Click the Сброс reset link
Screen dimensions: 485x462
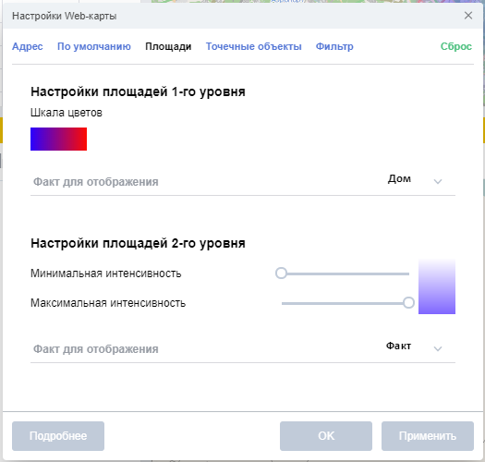point(456,46)
